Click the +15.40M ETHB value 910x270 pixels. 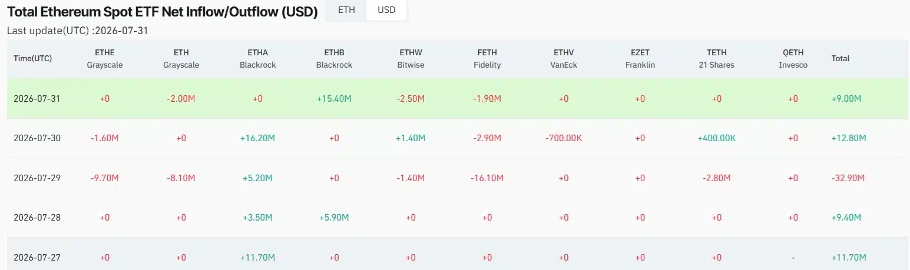pos(334,99)
